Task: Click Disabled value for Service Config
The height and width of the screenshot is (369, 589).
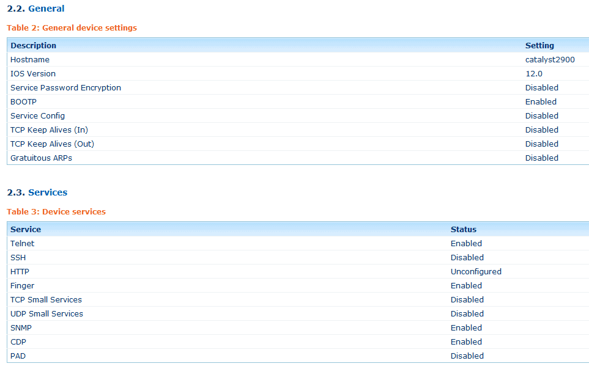Action: pyautogui.click(x=542, y=116)
